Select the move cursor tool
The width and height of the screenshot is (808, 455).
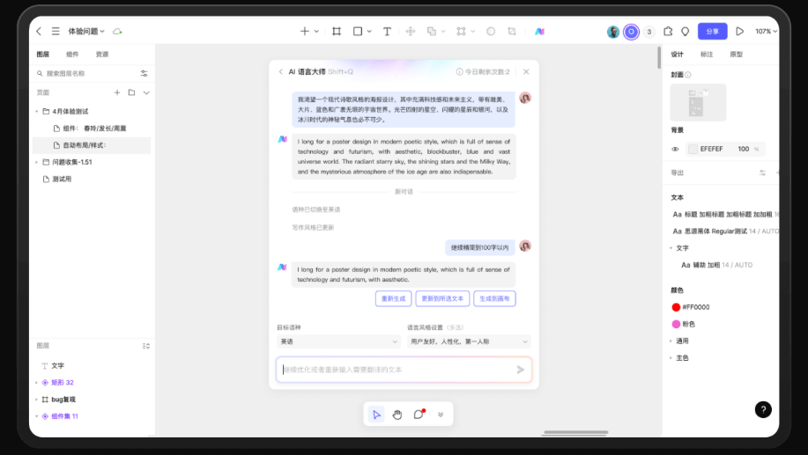click(377, 415)
